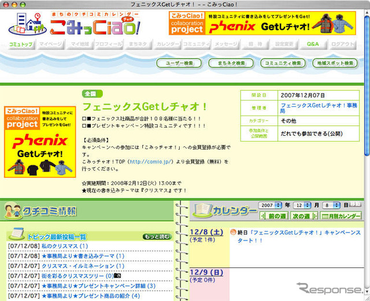Switch to the マイ地域 tab

coord(80,44)
